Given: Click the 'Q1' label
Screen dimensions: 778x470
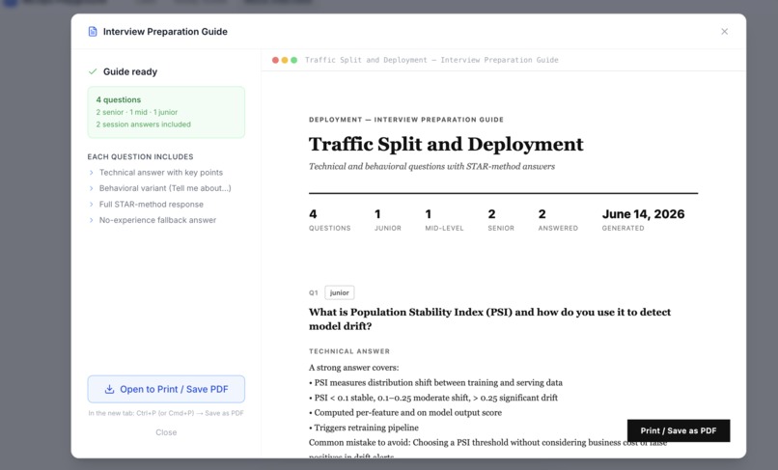Looking at the screenshot, I should tap(313, 292).
